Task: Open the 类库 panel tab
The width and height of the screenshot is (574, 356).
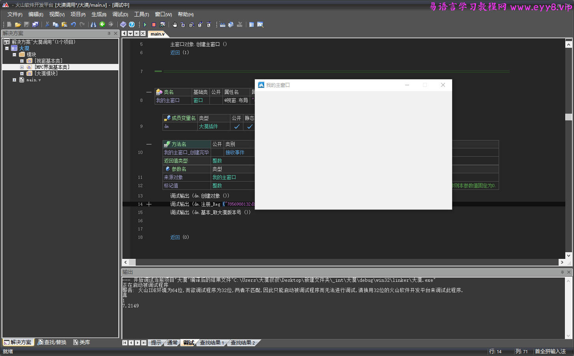Action: click(x=82, y=342)
